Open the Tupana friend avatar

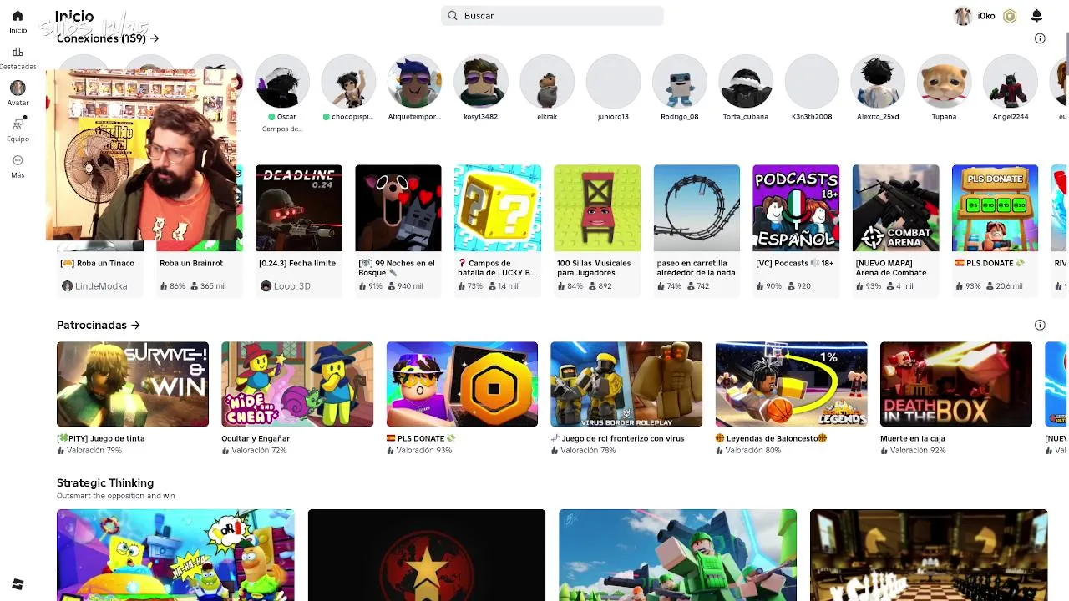point(945,82)
